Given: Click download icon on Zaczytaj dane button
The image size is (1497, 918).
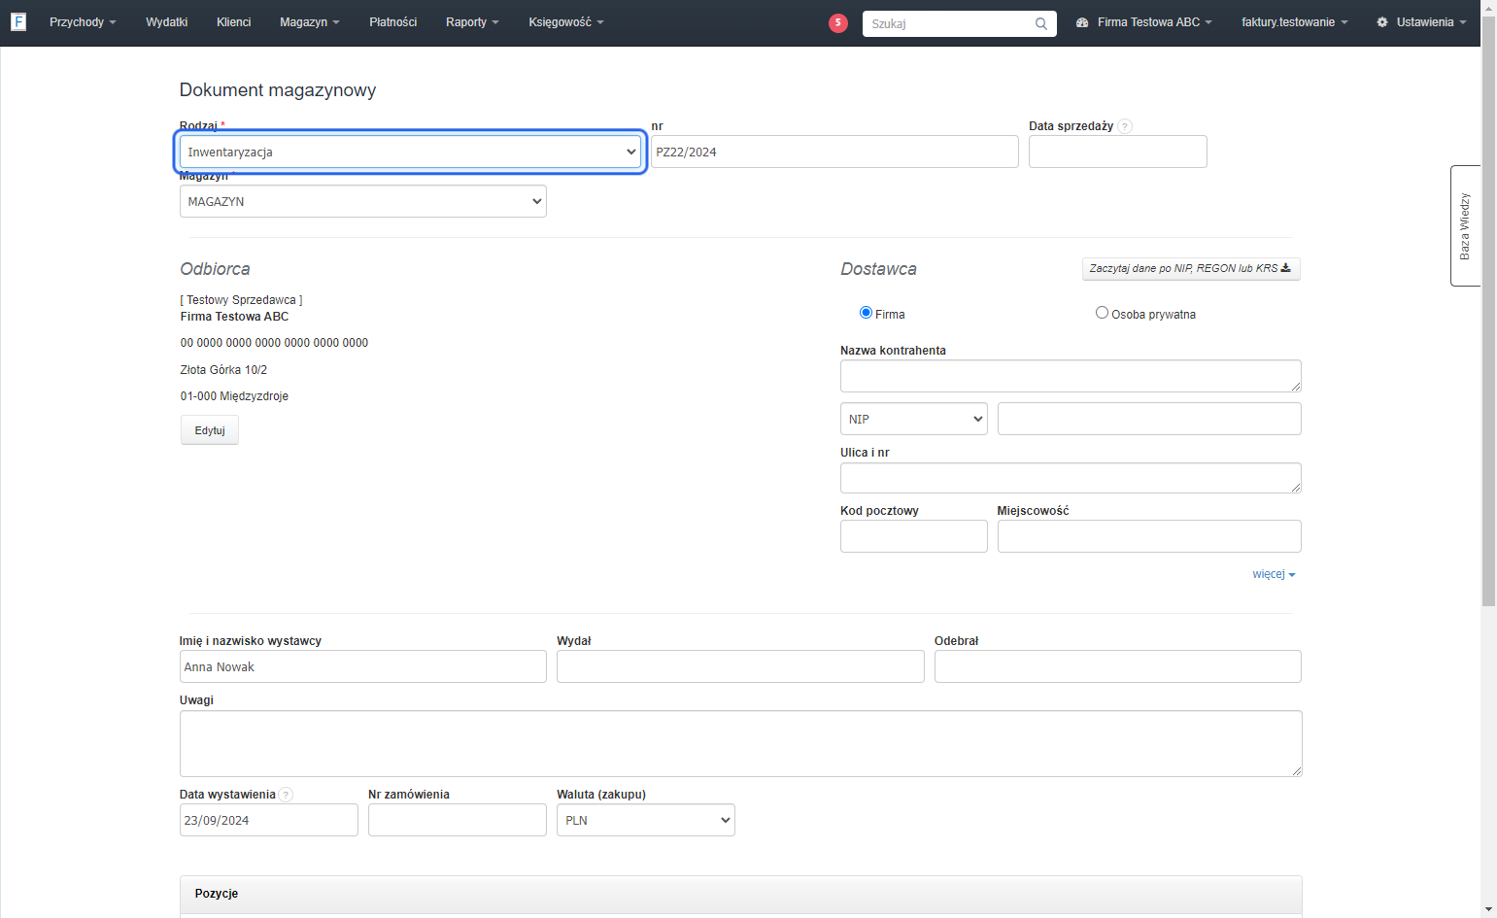Looking at the screenshot, I should point(1286,268).
